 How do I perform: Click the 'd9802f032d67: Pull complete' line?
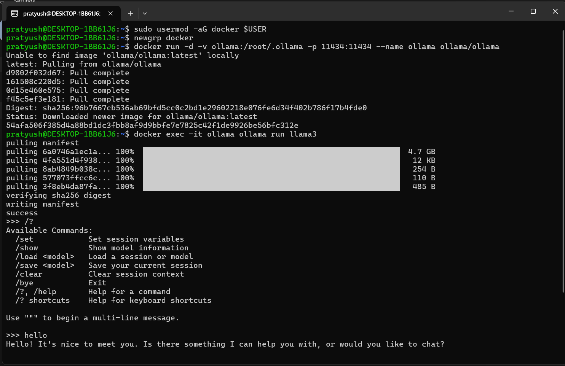[68, 73]
